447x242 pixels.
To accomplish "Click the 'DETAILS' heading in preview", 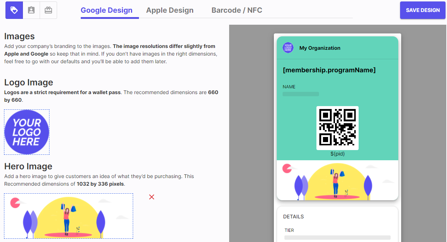I will tap(294, 217).
